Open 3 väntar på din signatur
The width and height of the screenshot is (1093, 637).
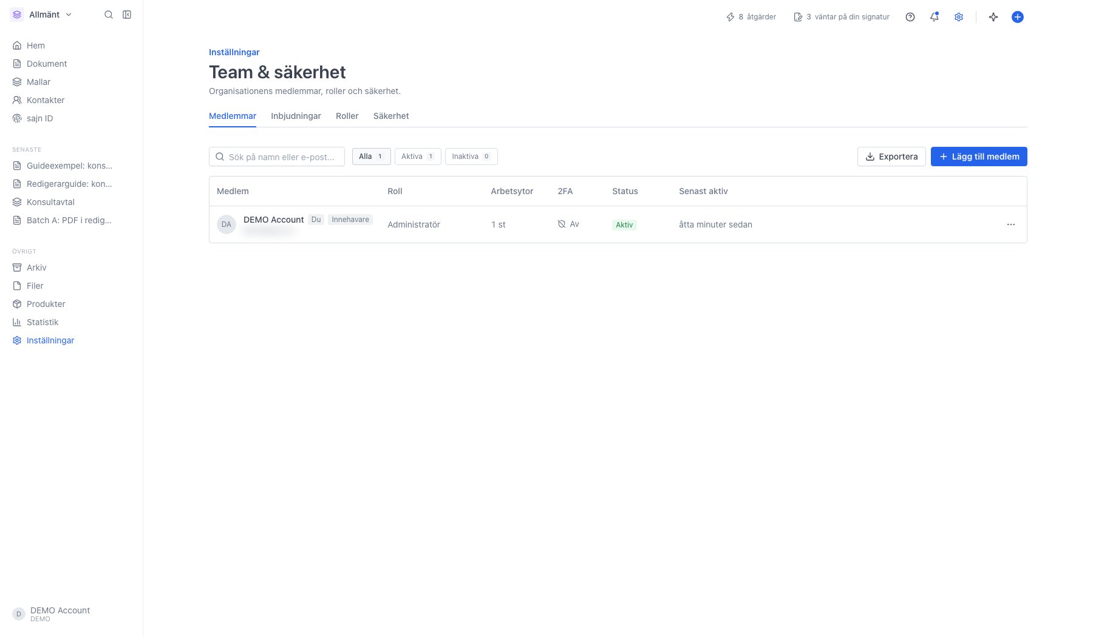842,17
